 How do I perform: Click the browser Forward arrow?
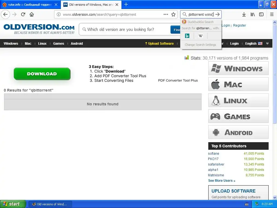[14, 14]
